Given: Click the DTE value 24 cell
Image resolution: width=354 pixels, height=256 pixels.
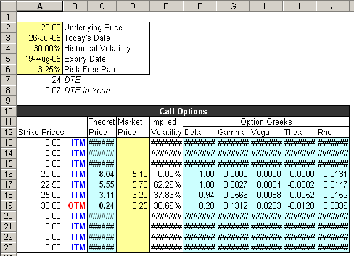Looking at the screenshot, I should [39, 80].
